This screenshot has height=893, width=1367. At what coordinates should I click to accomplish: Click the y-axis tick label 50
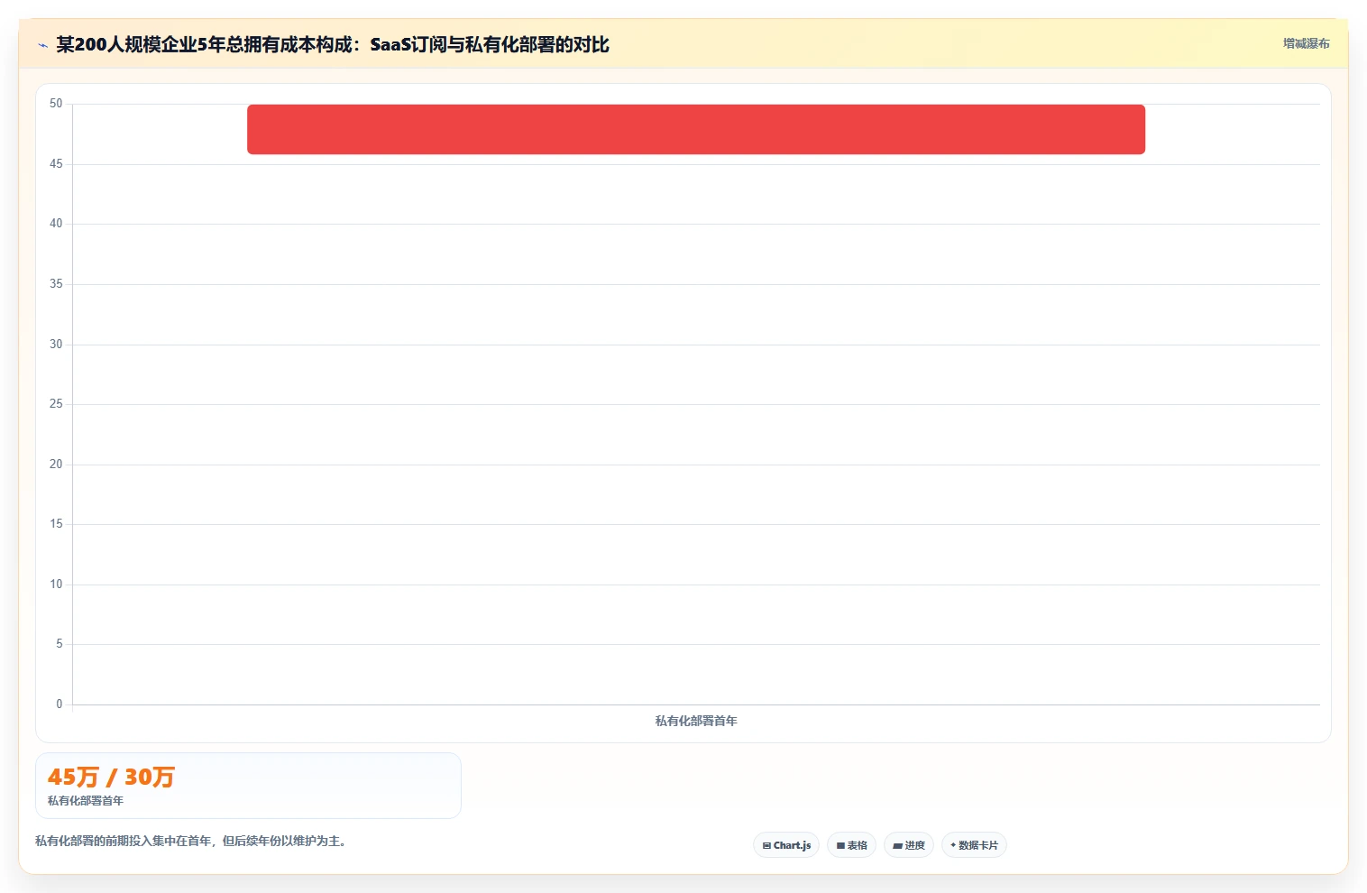click(56, 104)
